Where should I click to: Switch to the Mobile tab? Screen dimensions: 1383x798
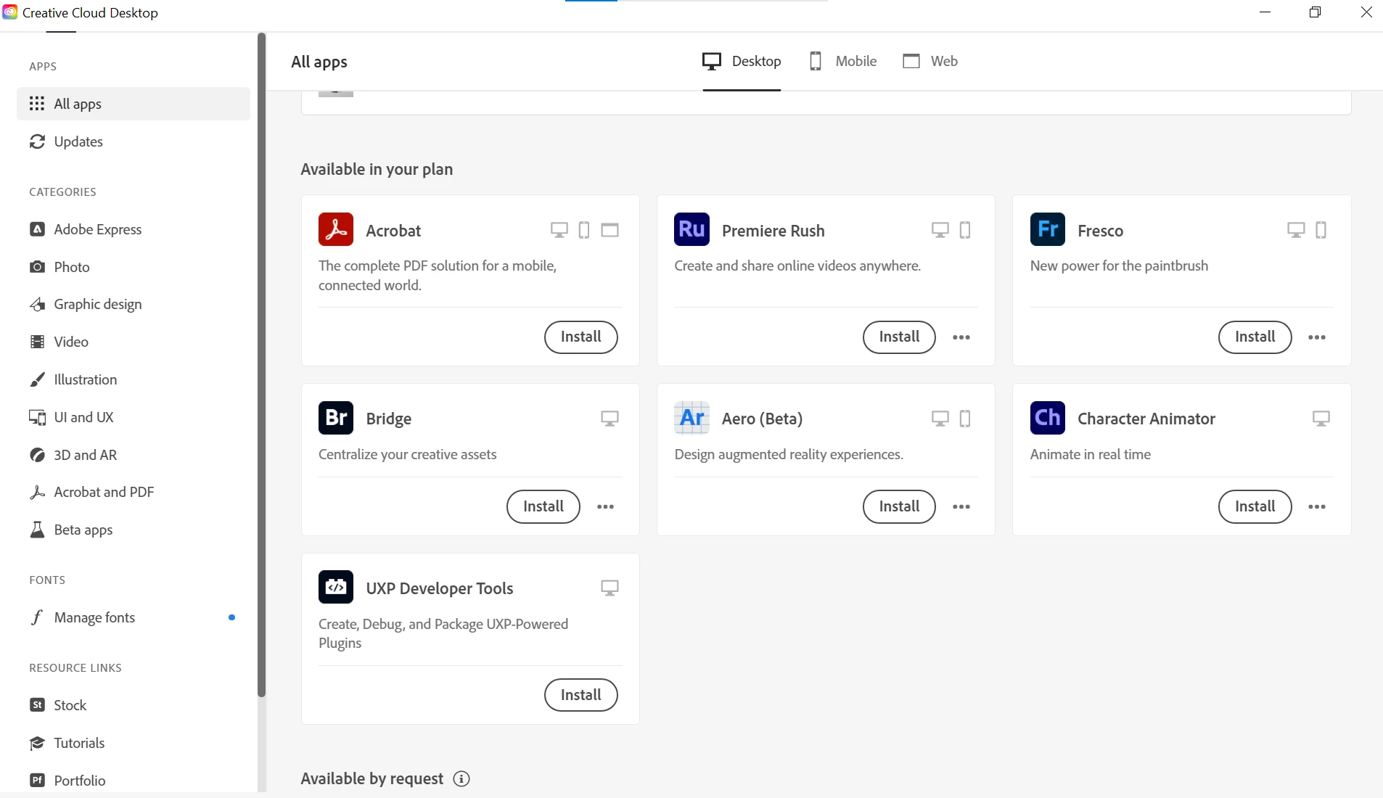point(843,62)
